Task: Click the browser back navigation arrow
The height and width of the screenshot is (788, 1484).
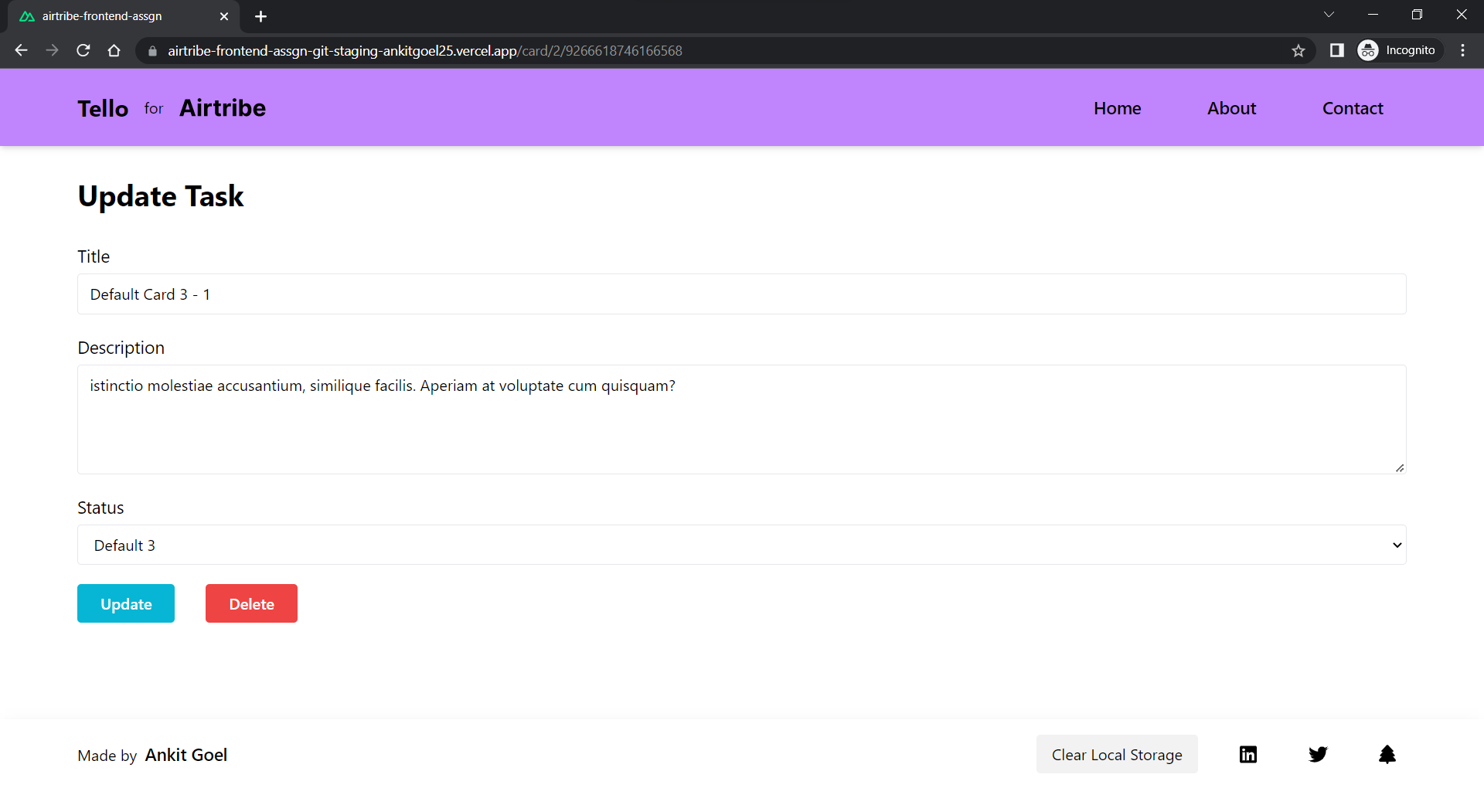Action: (x=21, y=50)
